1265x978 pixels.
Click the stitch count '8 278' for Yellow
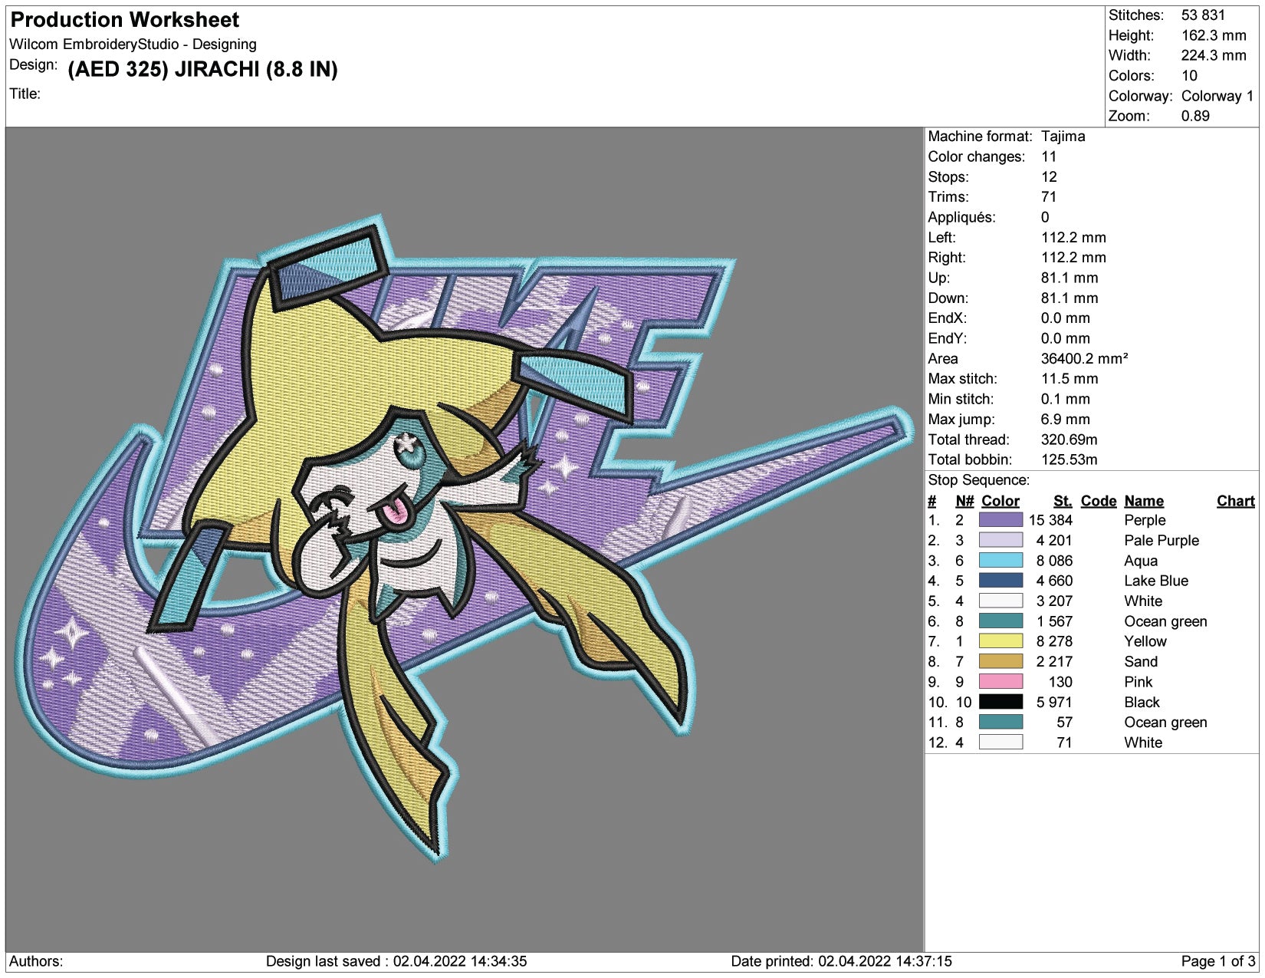click(1054, 641)
